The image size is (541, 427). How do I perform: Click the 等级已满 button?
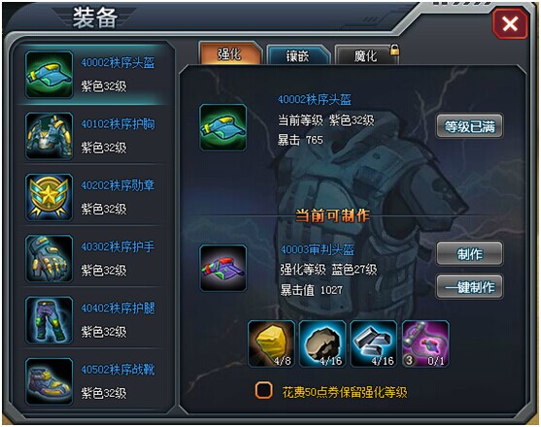[x=469, y=126]
